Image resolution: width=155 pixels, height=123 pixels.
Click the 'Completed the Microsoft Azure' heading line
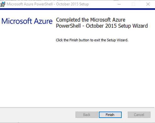coord(91,20)
